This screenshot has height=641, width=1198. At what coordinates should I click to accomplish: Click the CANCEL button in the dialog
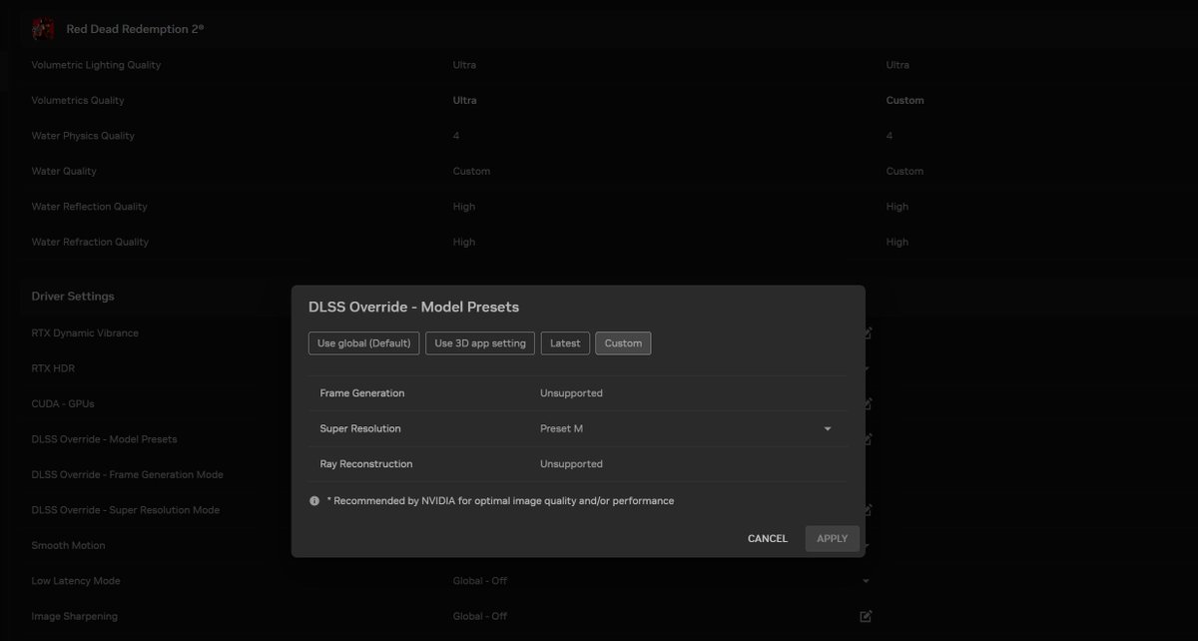[x=768, y=539]
